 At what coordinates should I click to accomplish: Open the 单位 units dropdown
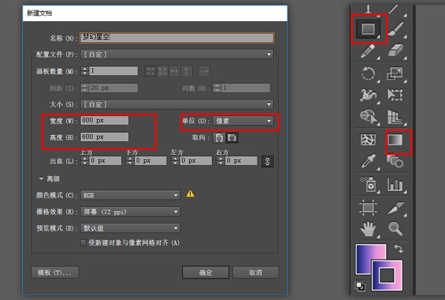(243, 121)
